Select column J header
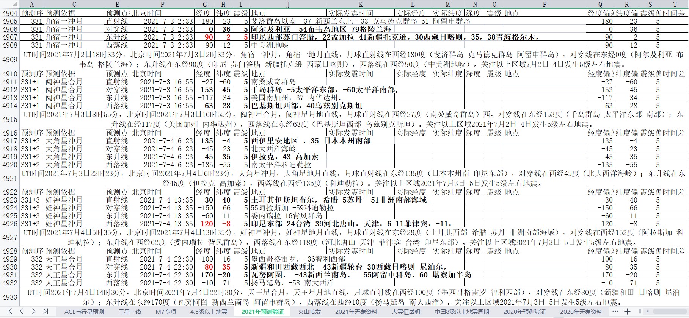The width and height of the screenshot is (689, 318). point(288,4)
